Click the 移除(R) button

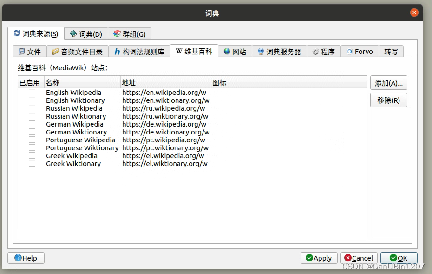pyautogui.click(x=388, y=100)
